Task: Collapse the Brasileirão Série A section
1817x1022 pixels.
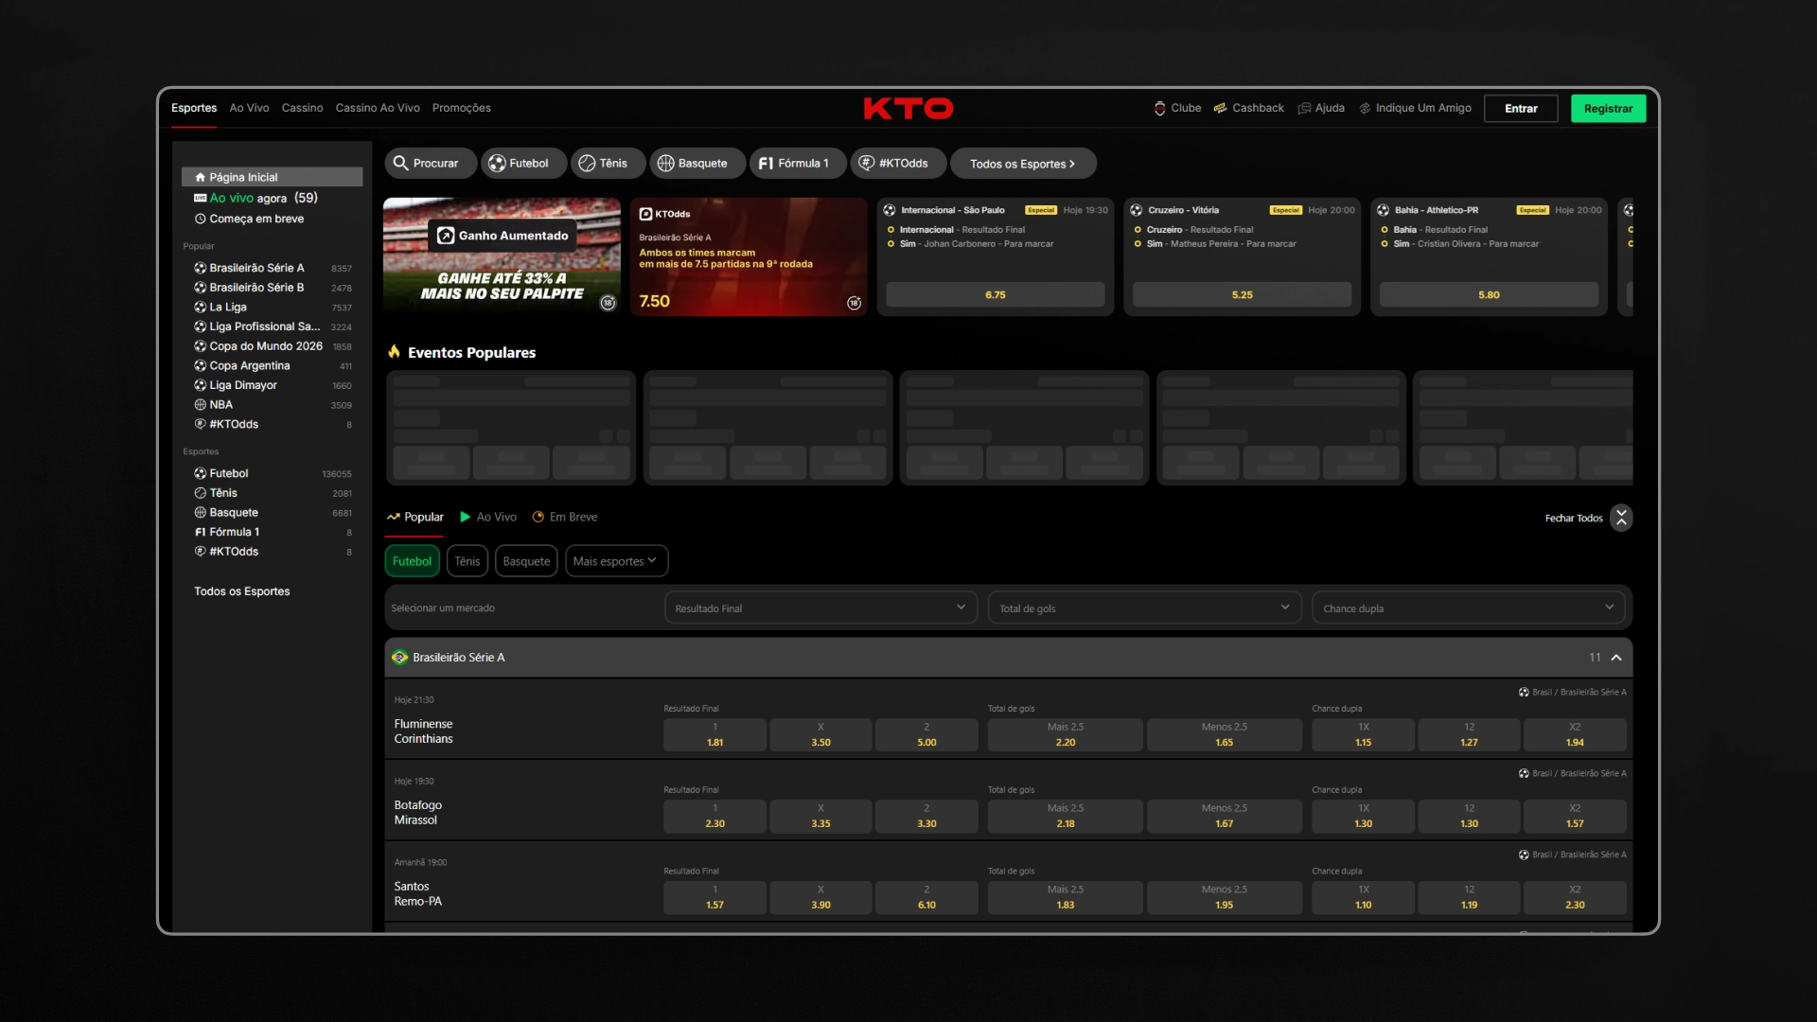Action: [x=1616, y=658]
